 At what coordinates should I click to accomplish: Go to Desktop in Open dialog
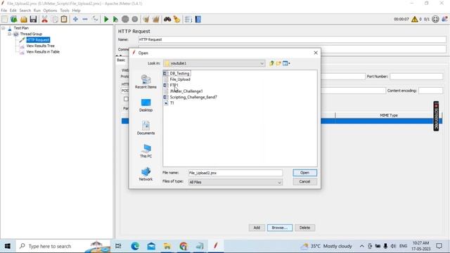[146, 105]
